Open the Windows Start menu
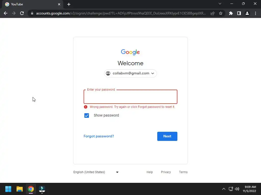 pos(8,189)
